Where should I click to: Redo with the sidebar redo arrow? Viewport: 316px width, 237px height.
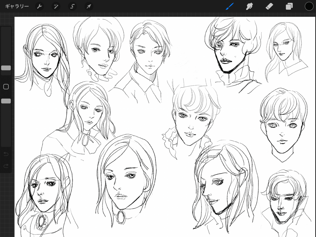click(x=6, y=166)
